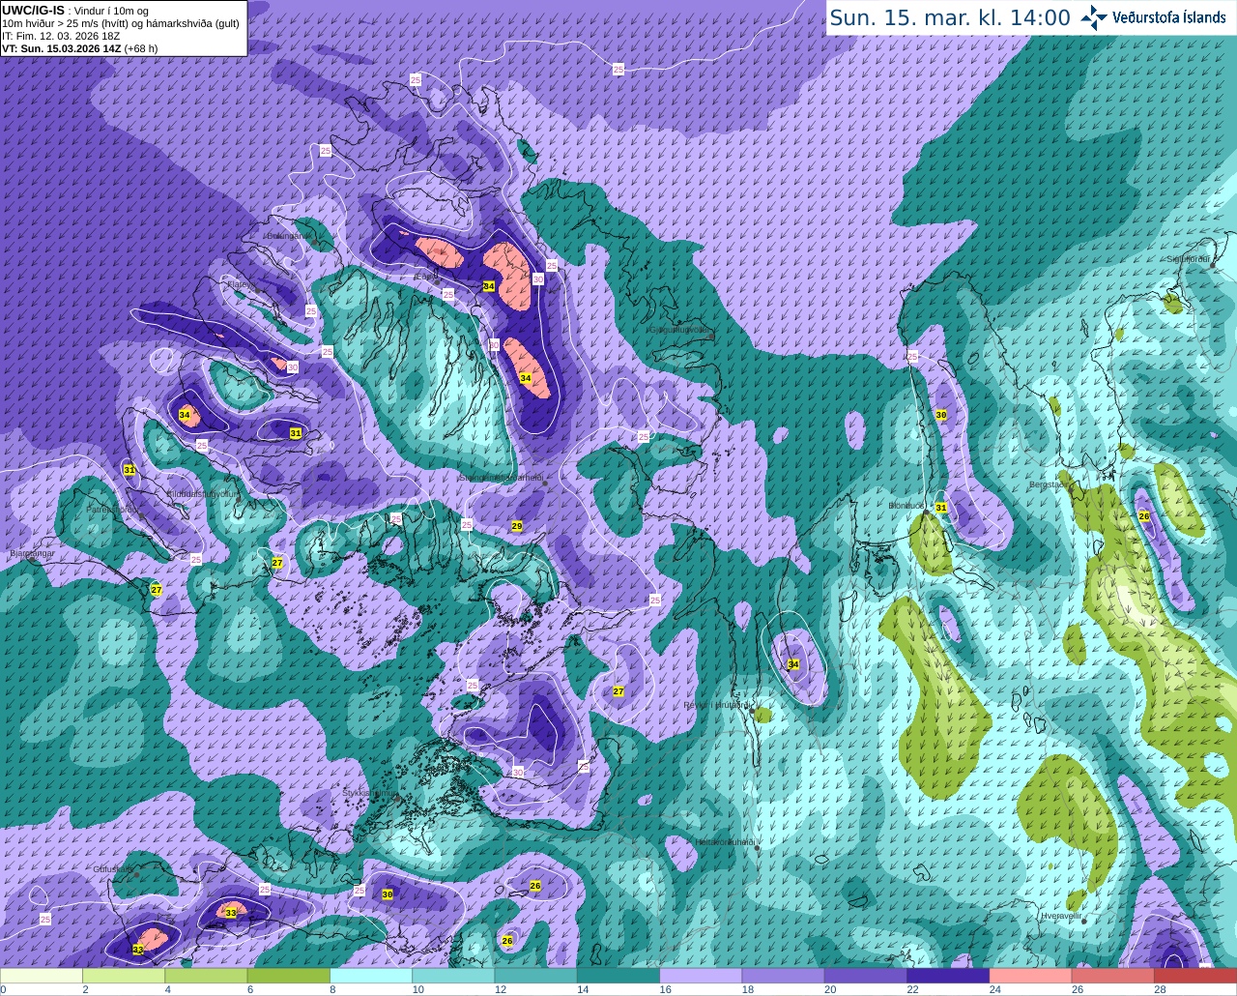Click the UWC/IG-IS model title
Screen dimensions: 1237x996
tap(33, 10)
